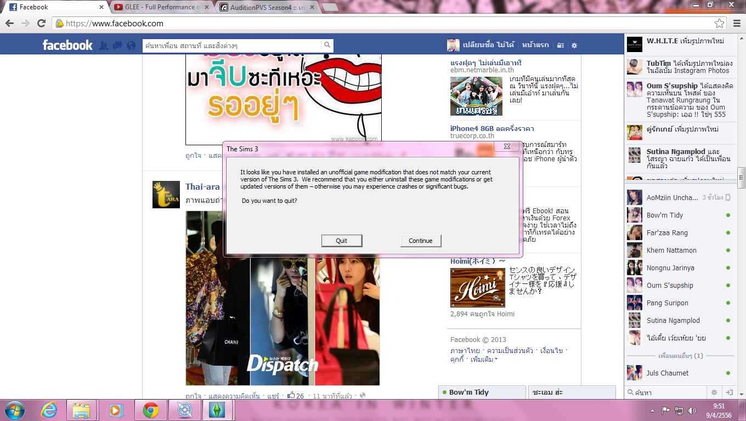This screenshot has height=421, width=746.
Task: Click the ภาษาไทย language link
Action: [x=465, y=351]
